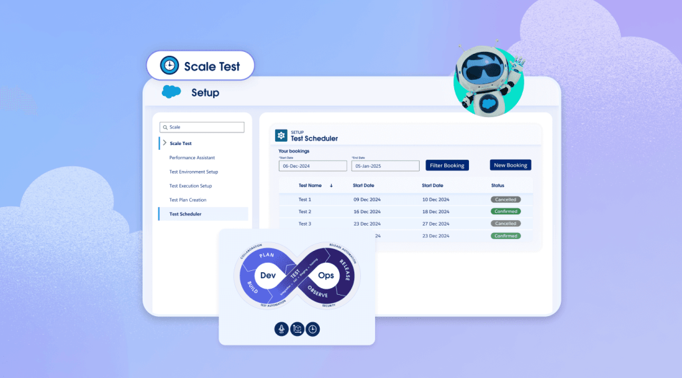Click the Test Name column header
Image resolution: width=682 pixels, height=378 pixels.
310,186
